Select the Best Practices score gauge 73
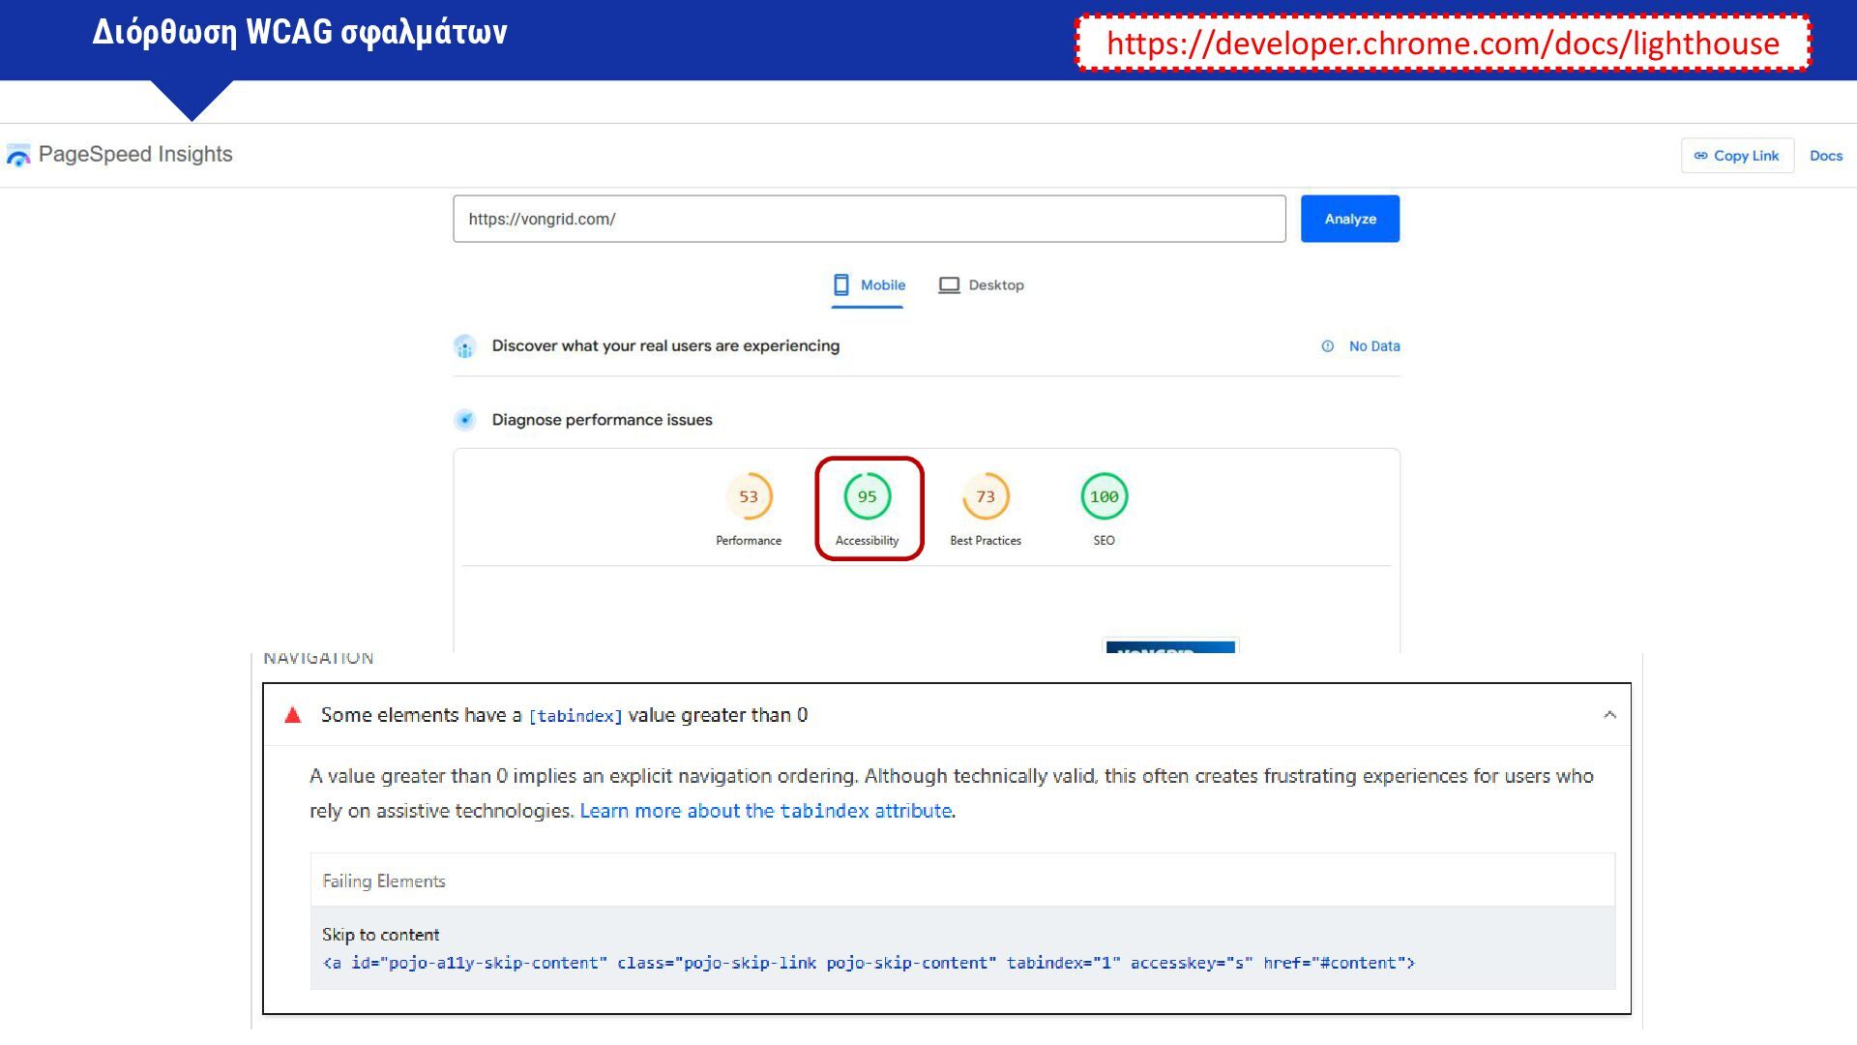The width and height of the screenshot is (1857, 1045). pyautogui.click(x=986, y=497)
